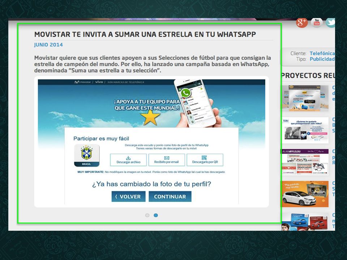Click the "PROYECTOS REL" sidebar heading
The height and width of the screenshot is (260, 347).
pyautogui.click(x=308, y=75)
